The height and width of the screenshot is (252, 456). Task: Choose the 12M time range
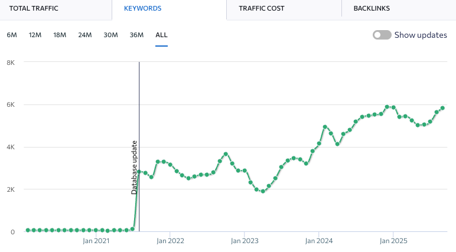pyautogui.click(x=35, y=35)
